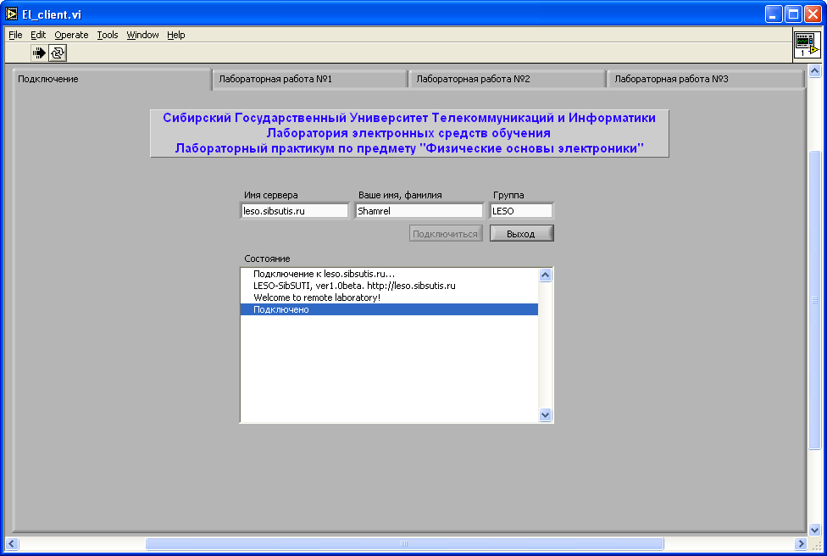Click the VI connector pane icon
Screen dimensions: 827x556
(807, 44)
